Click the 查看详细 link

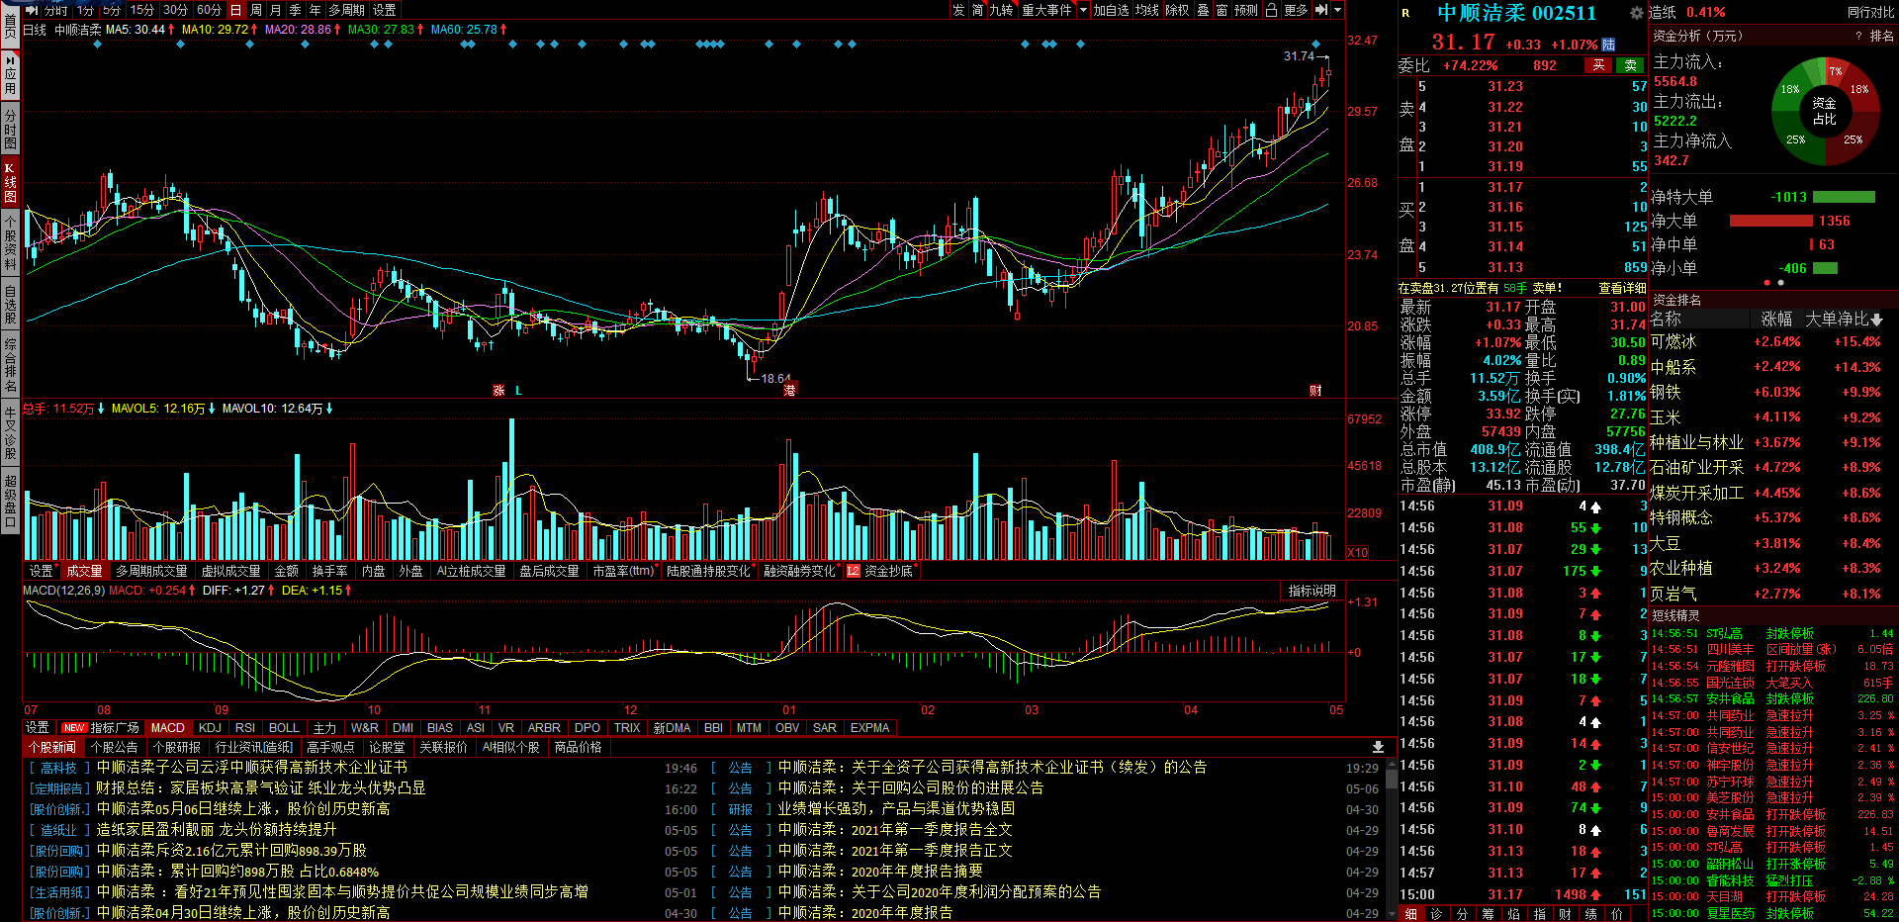point(1622,288)
